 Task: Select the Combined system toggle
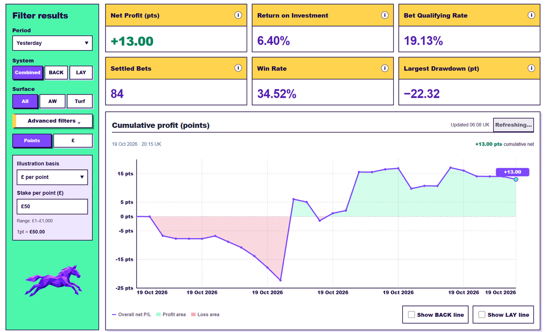click(x=27, y=73)
